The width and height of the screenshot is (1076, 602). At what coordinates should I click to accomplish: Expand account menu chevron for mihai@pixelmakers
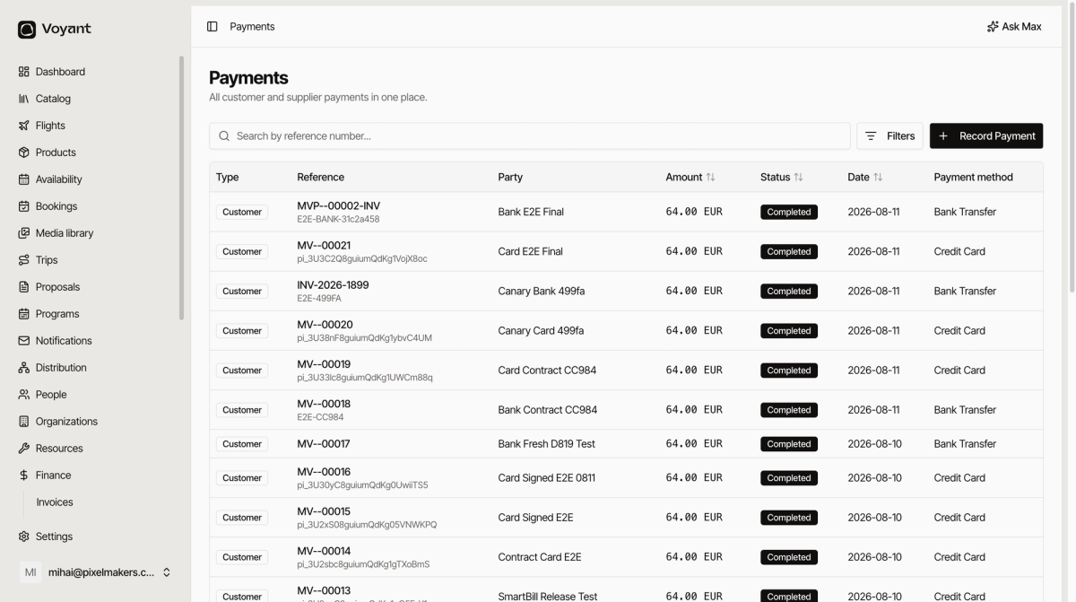[x=166, y=572]
